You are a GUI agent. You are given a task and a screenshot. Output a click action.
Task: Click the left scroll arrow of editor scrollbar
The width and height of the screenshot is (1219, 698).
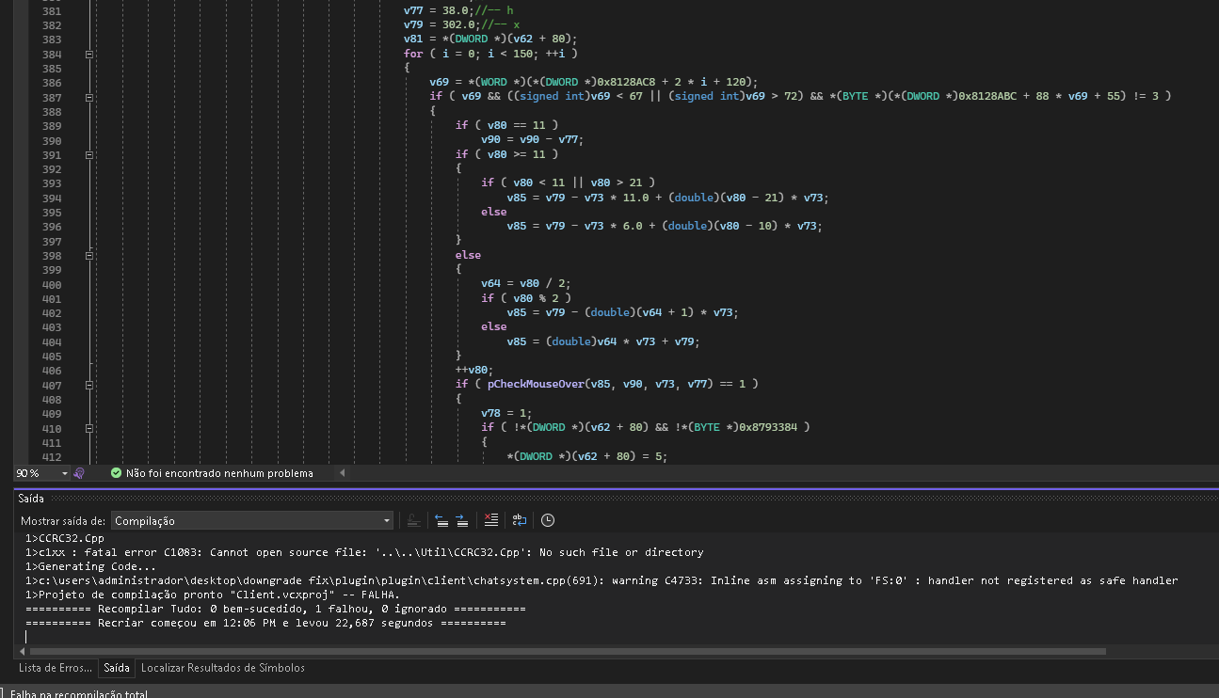[x=343, y=473]
